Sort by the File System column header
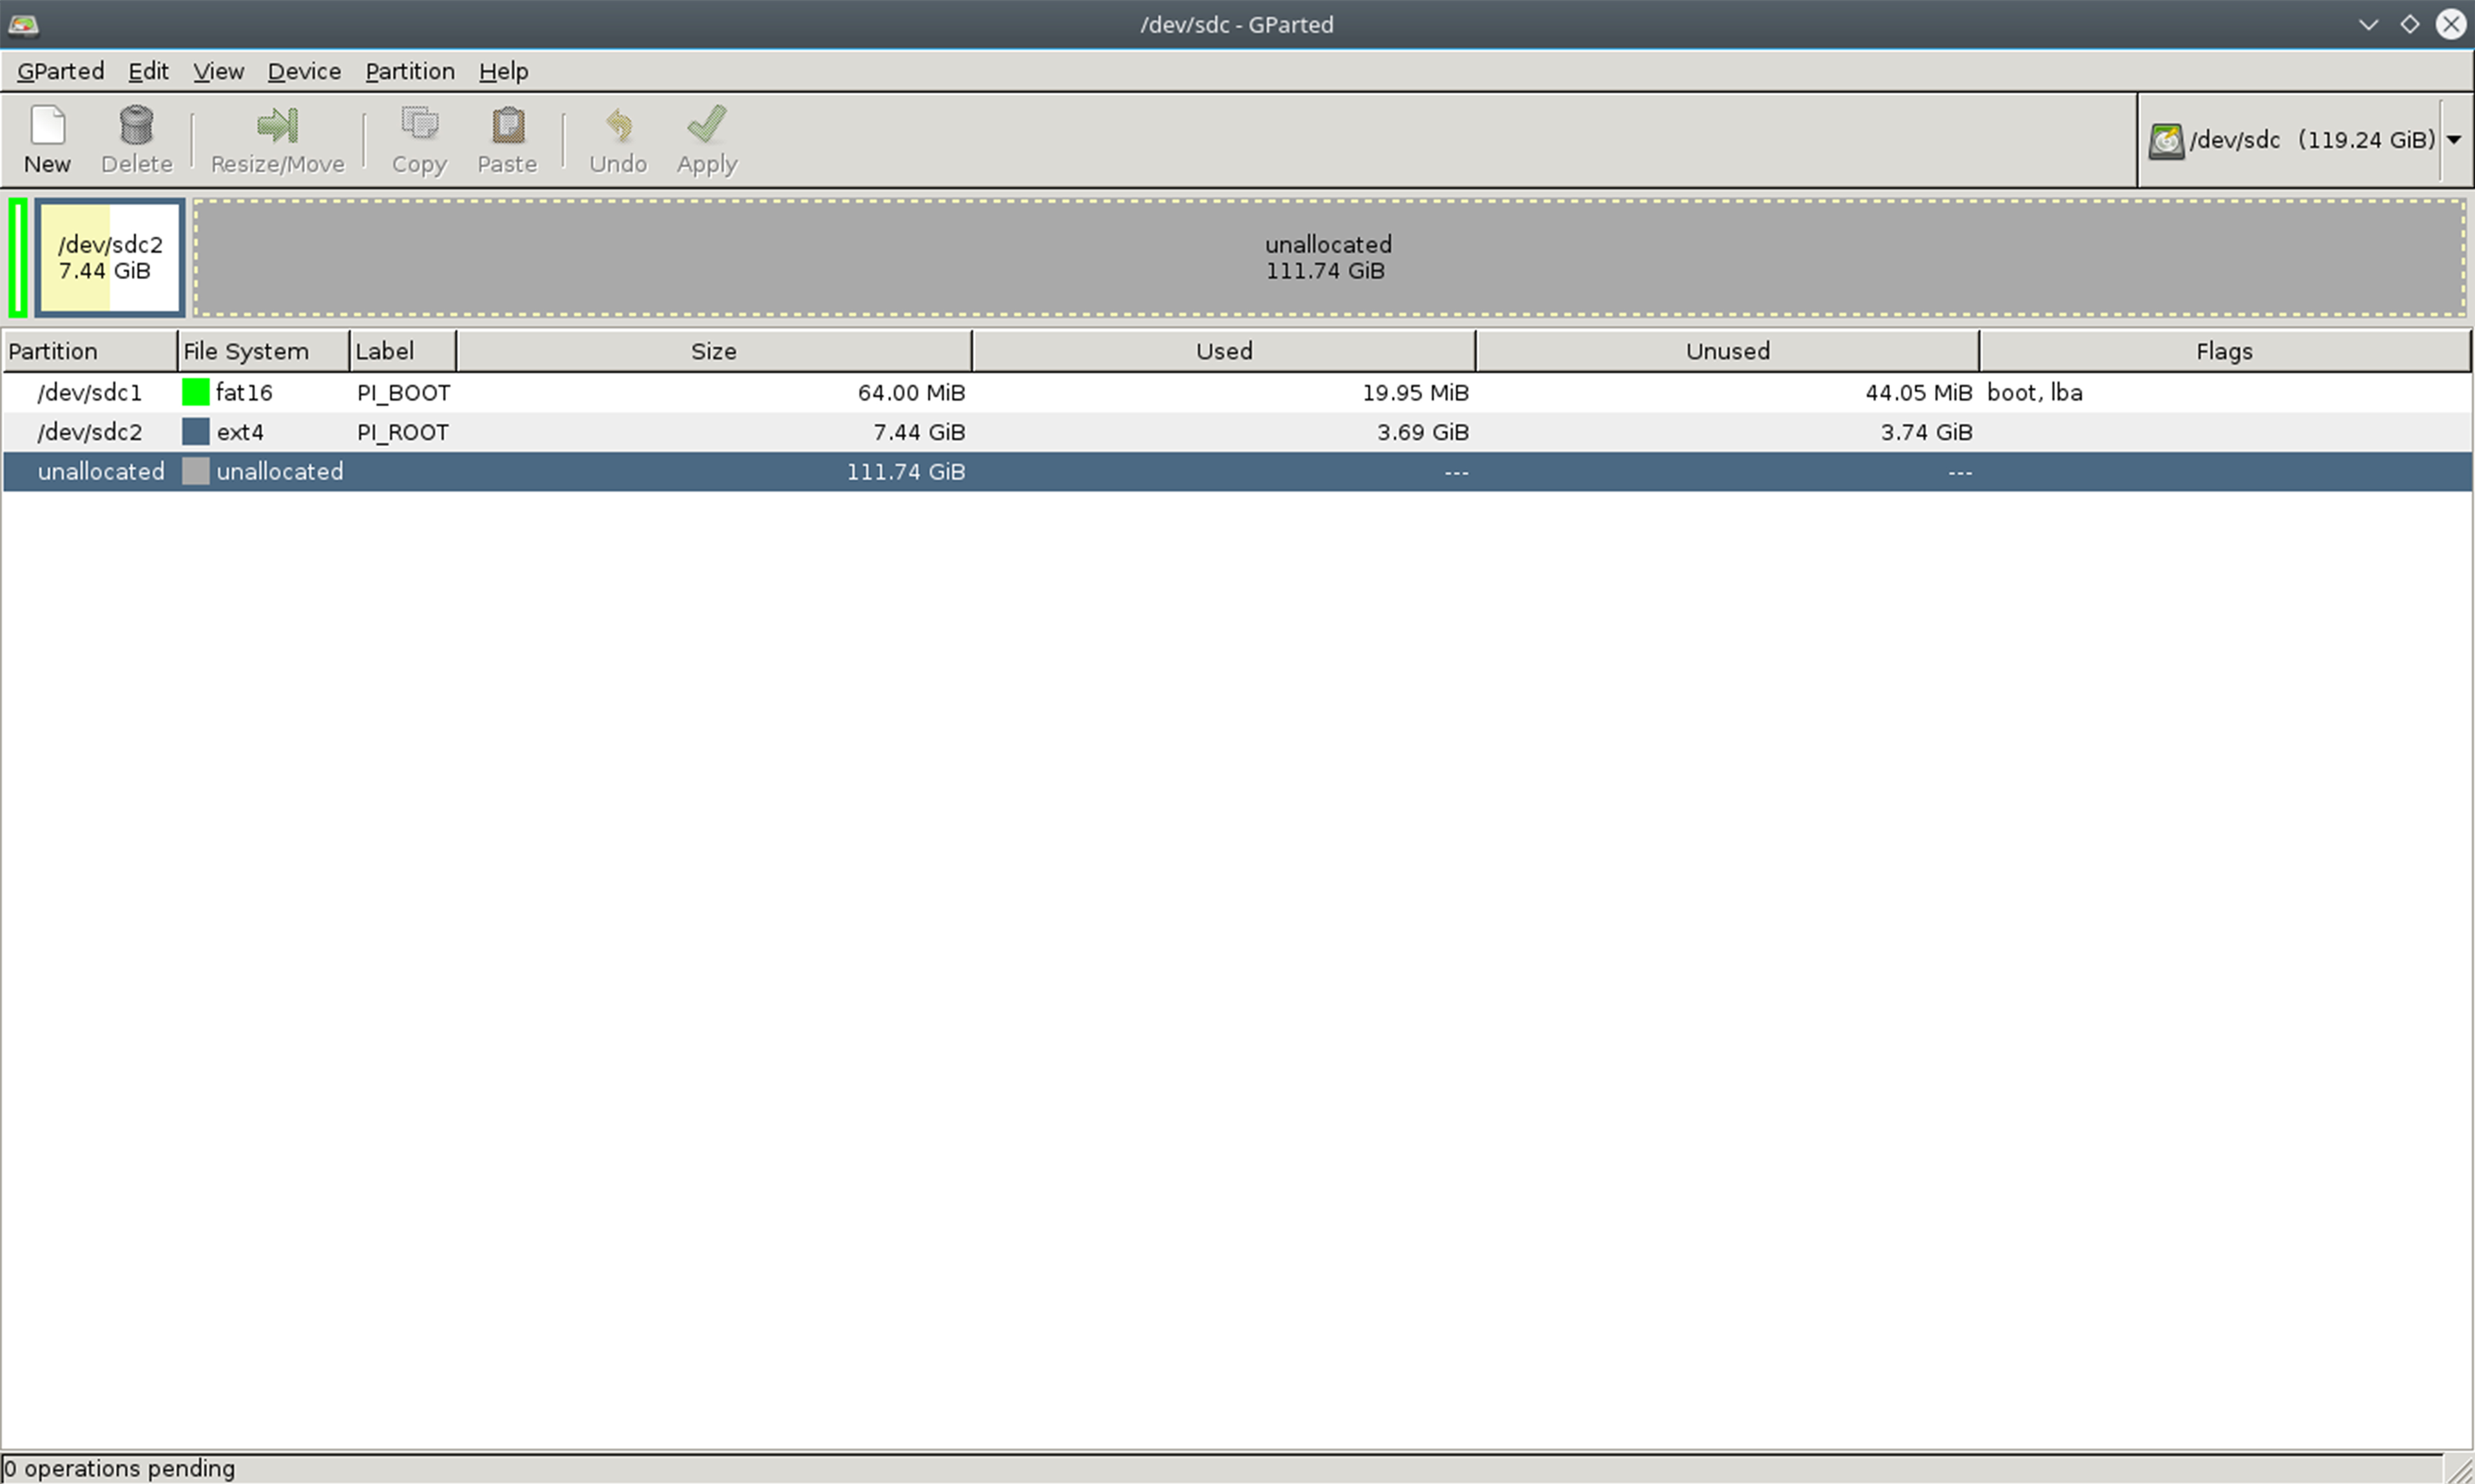Screen dimensions: 2475x1484 (x=264, y=351)
